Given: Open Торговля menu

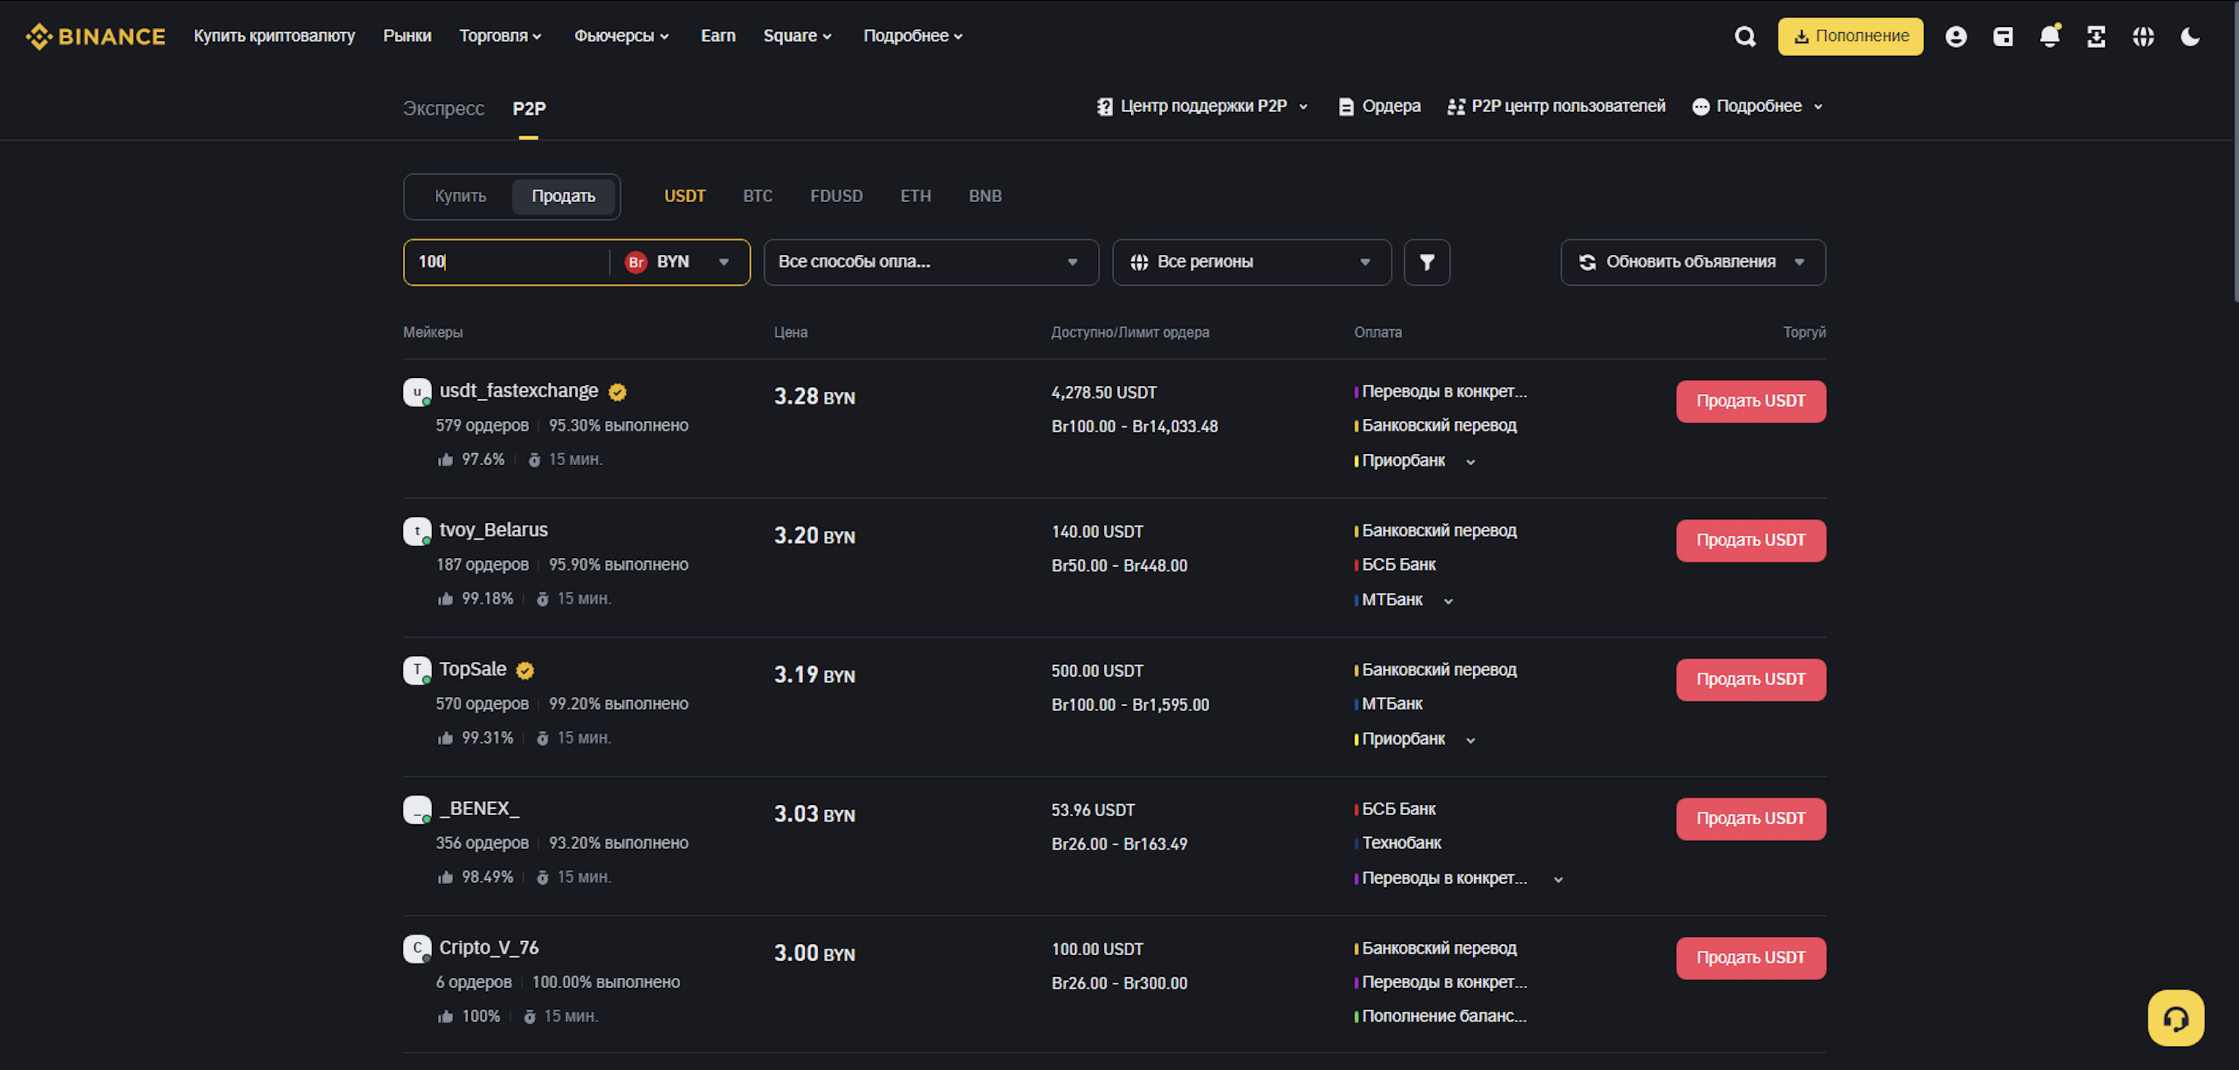Looking at the screenshot, I should click(x=500, y=36).
